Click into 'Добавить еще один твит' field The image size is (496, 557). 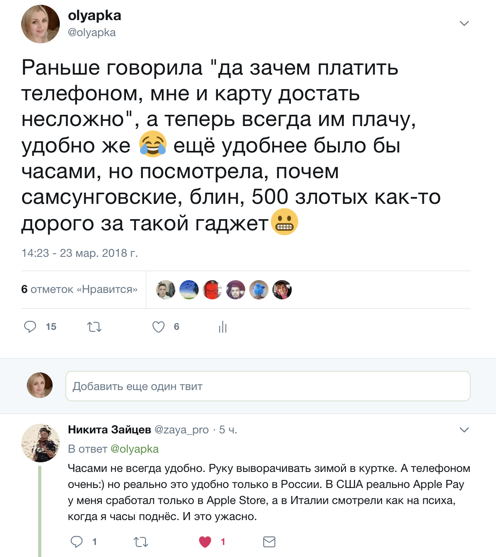(x=268, y=386)
